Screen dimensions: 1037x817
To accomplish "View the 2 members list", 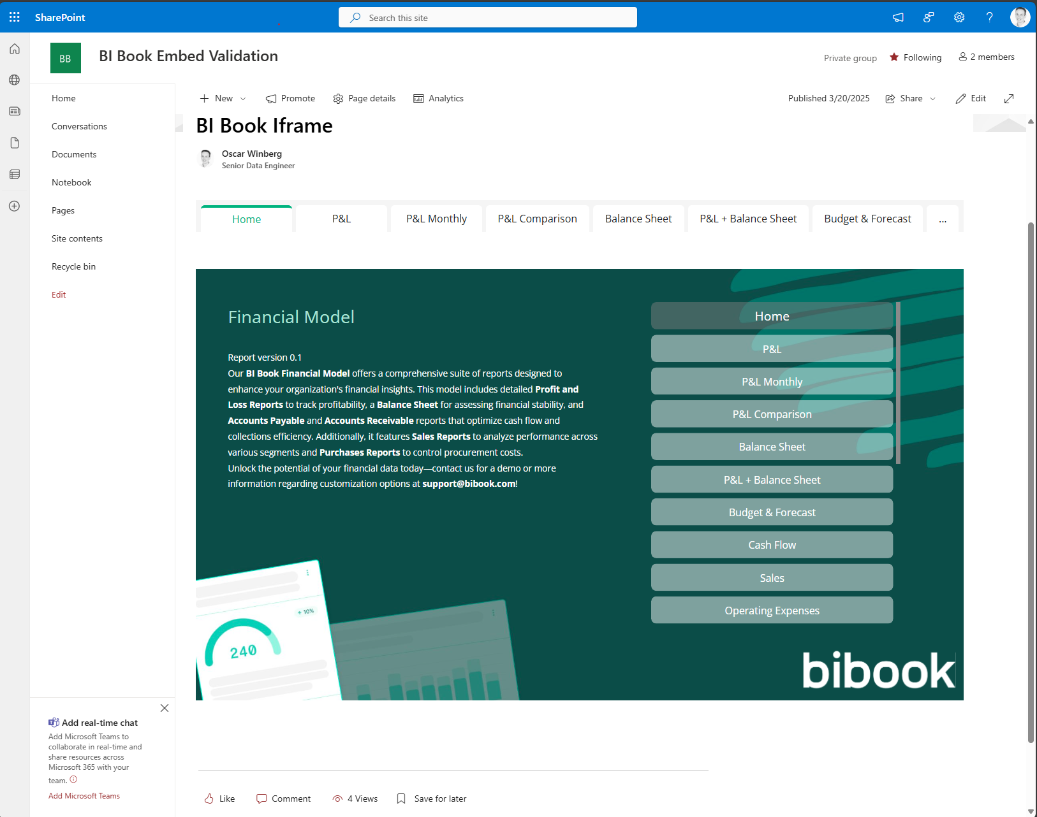I will (987, 57).
